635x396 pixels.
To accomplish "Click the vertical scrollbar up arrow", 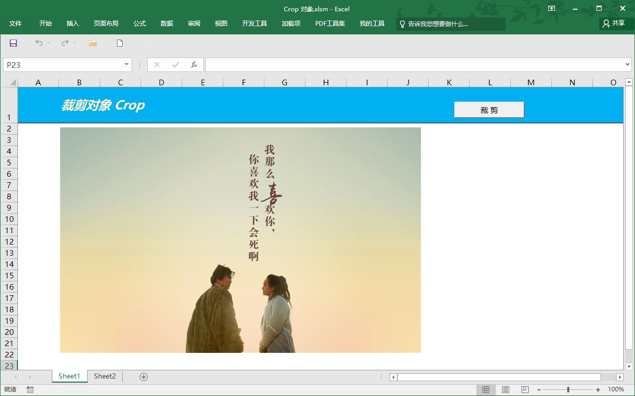I will pos(629,82).
